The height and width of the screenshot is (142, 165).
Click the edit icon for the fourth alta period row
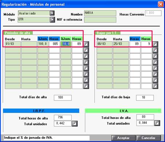(86, 62)
